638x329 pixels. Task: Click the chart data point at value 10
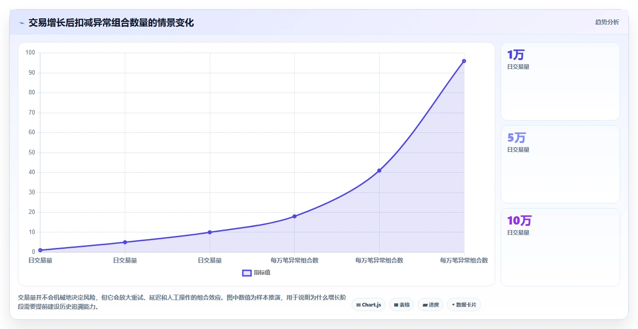pos(210,232)
